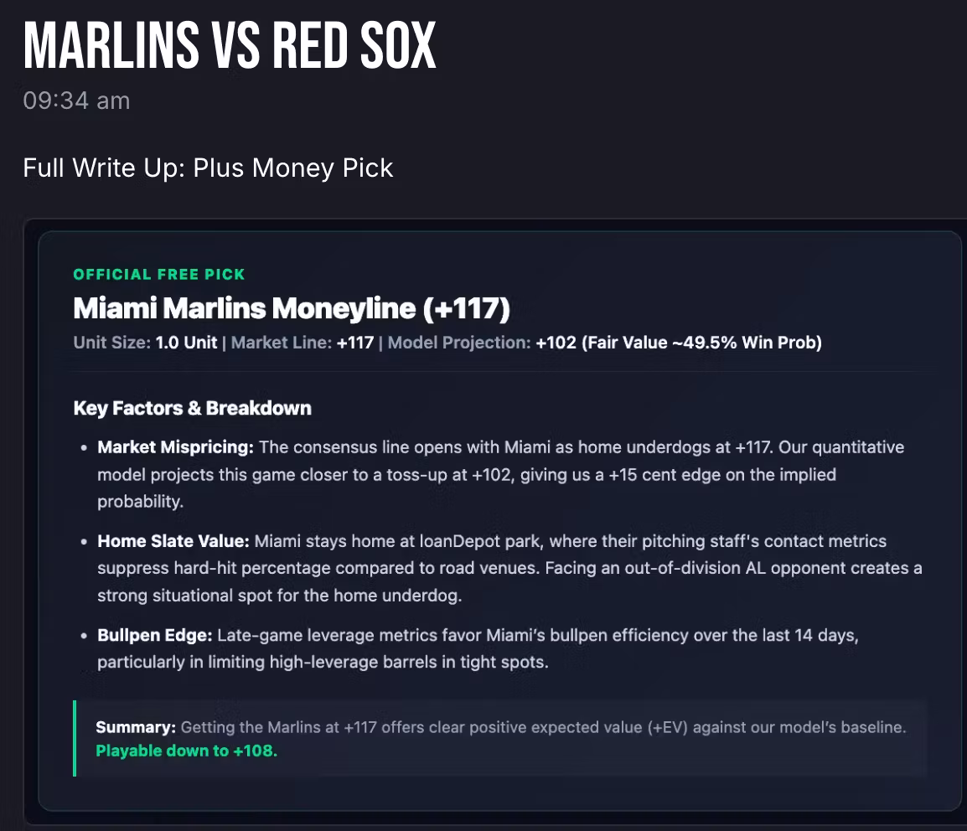The width and height of the screenshot is (967, 831).
Task: Click the green accent bar on Summary box
Action: point(75,739)
